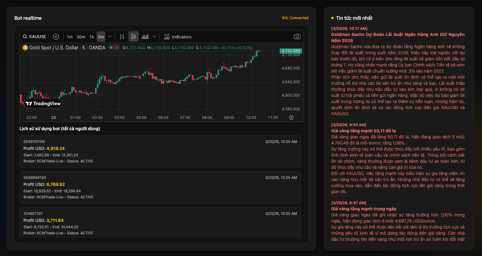This screenshot has width=482, height=256.
Task: Expand the timeframe interval dropdown
Action: click(x=110, y=37)
